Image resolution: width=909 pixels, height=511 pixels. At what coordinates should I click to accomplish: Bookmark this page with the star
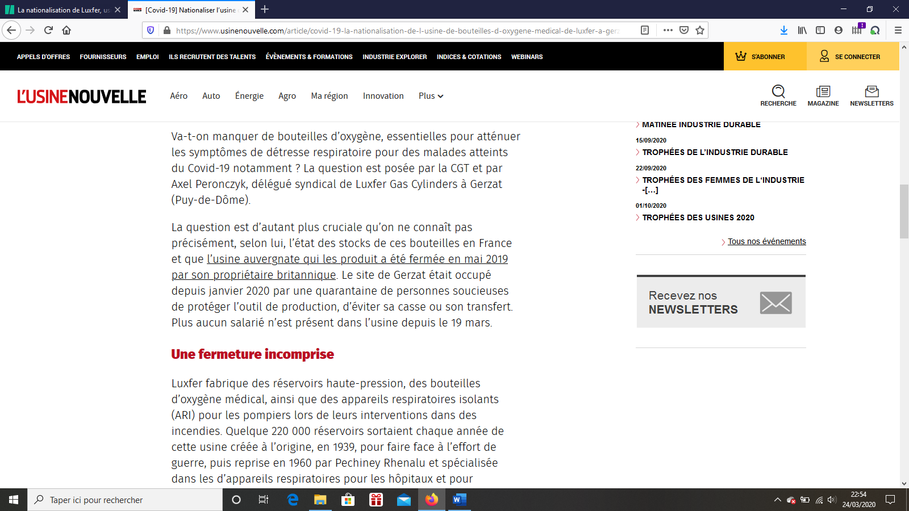coord(700,30)
